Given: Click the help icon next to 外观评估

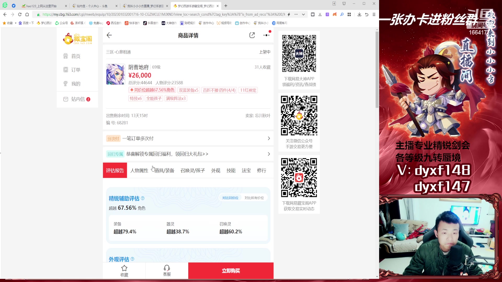Looking at the screenshot, I should click(x=132, y=259).
